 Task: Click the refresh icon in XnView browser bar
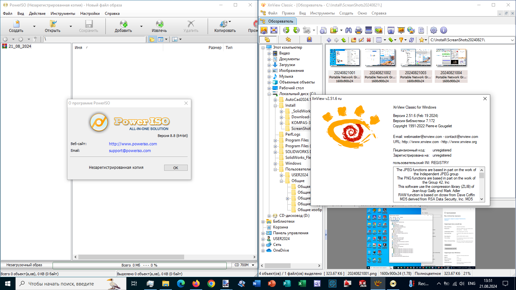click(412, 40)
